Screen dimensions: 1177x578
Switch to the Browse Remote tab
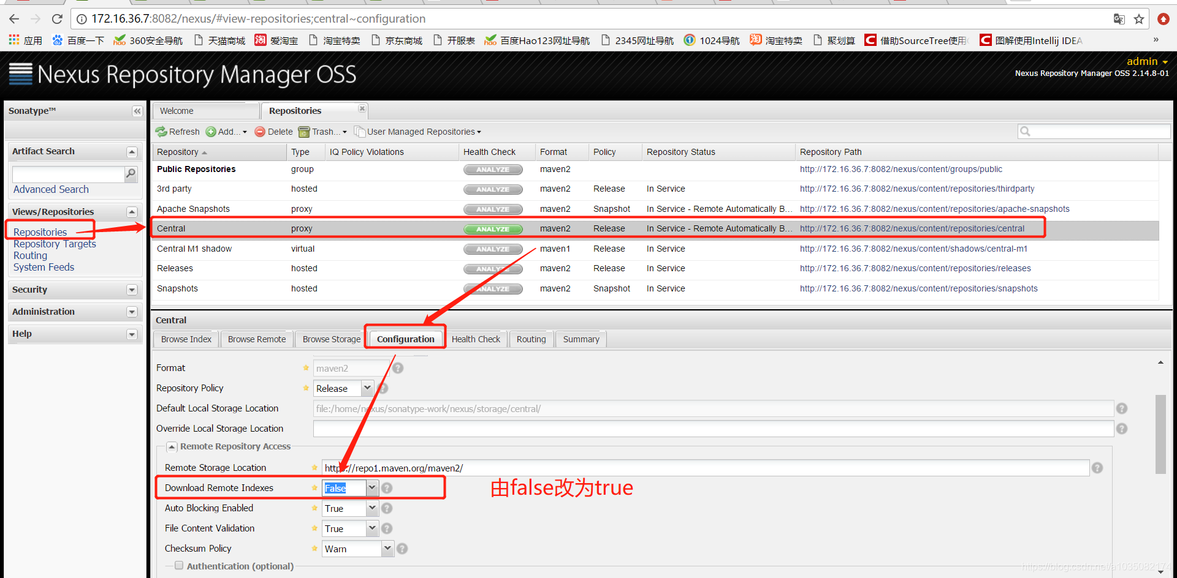(x=257, y=339)
